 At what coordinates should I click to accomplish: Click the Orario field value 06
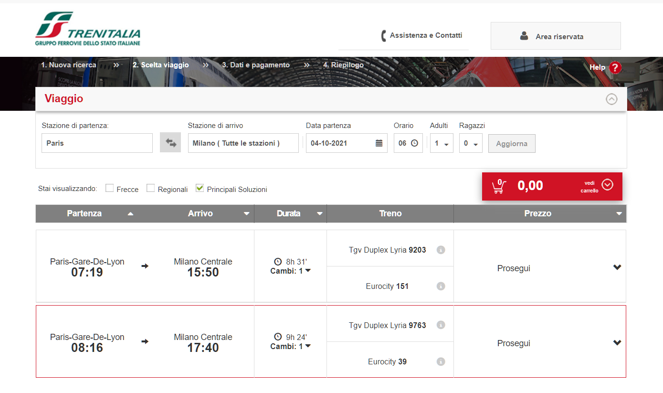(x=402, y=143)
